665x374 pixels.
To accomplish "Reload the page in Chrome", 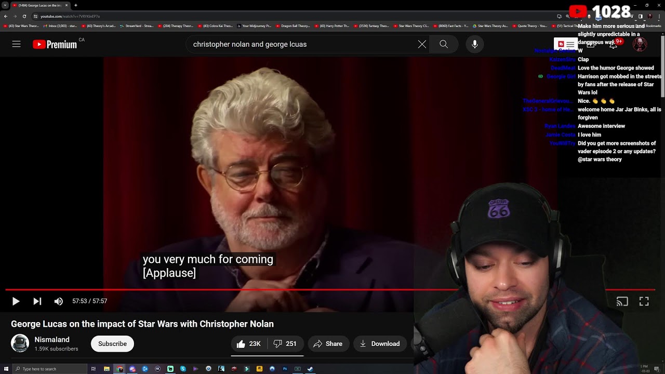I will (24, 17).
